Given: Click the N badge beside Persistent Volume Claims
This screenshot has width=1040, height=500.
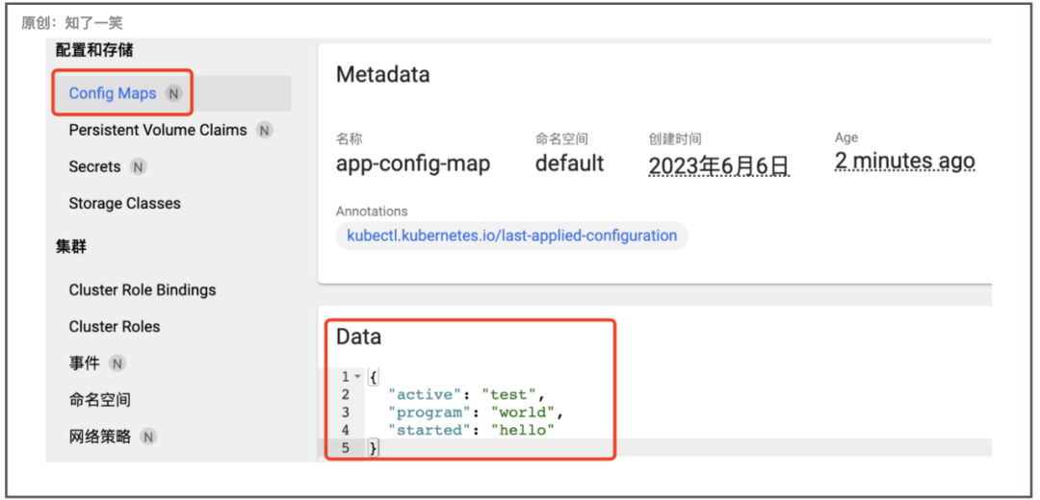Looking at the screenshot, I should point(265,131).
